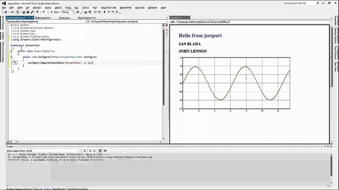The image size is (339, 190).
Task: Click the Find in Files toolbar icon
Action: 78,12
